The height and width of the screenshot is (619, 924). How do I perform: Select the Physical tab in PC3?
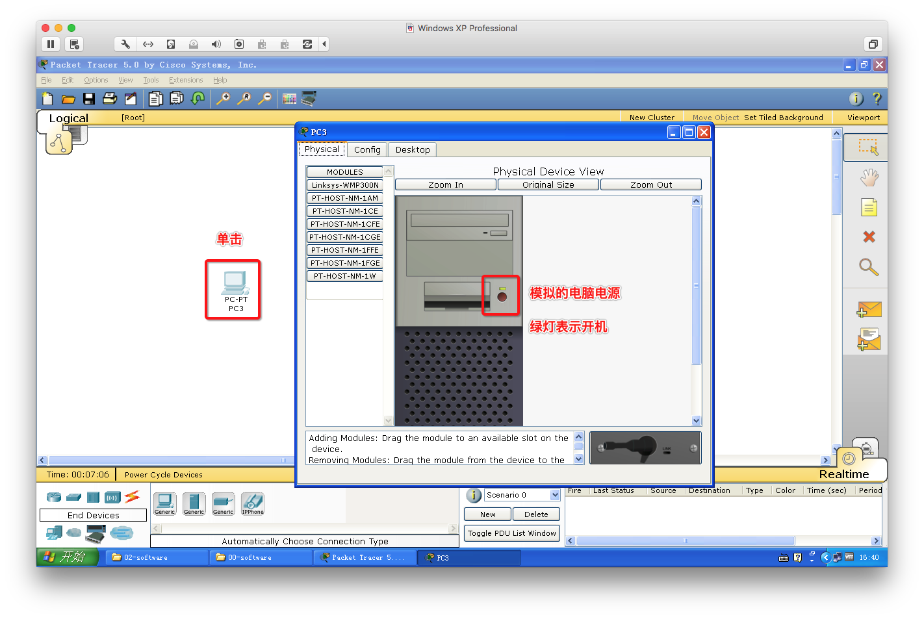(x=322, y=149)
